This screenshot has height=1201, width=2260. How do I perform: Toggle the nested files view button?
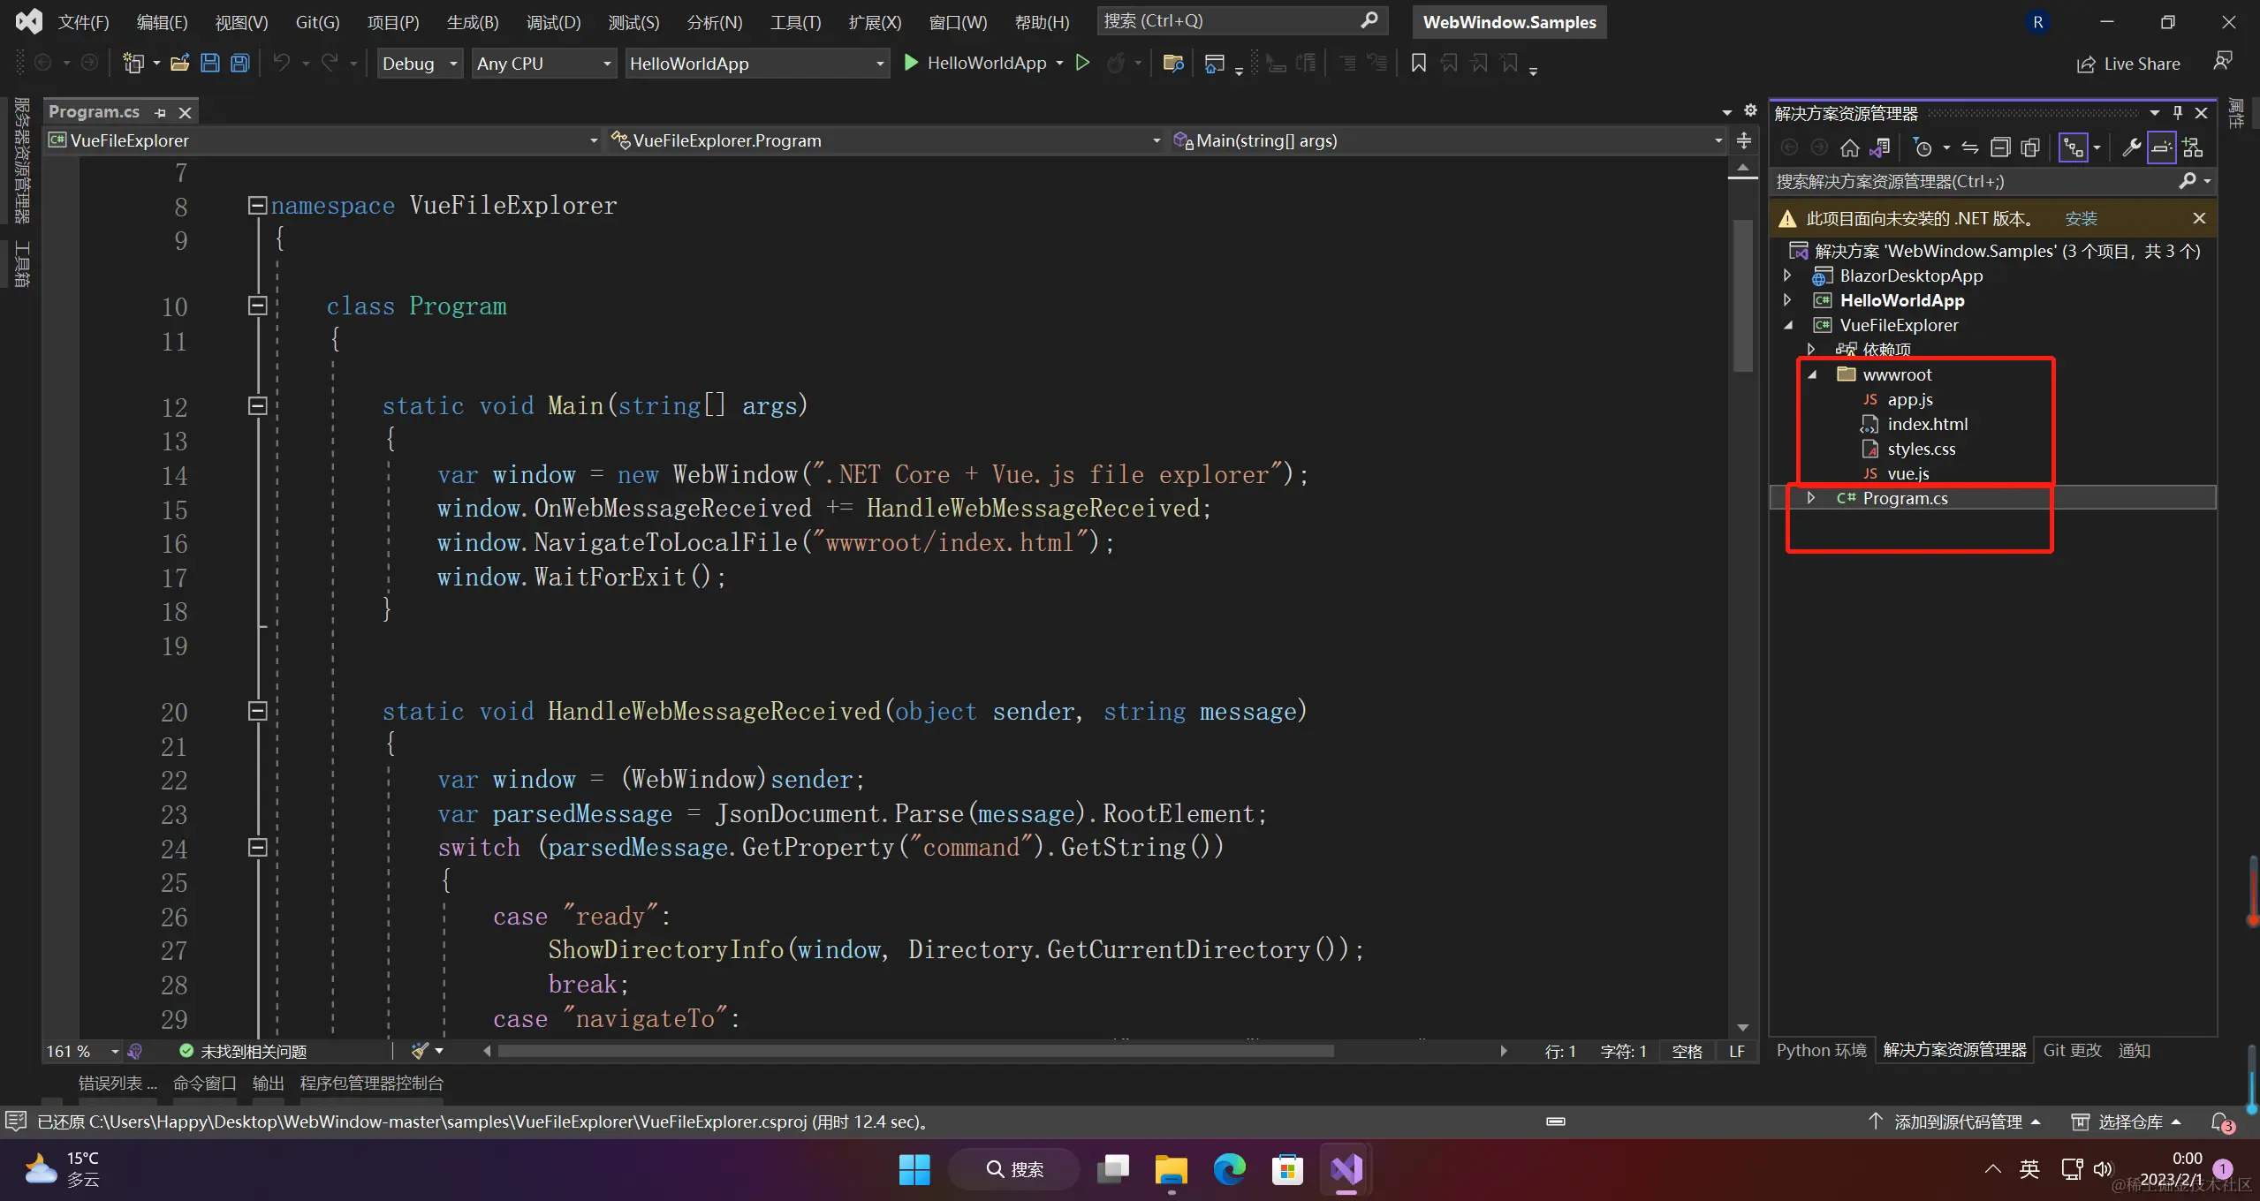pyautogui.click(x=2073, y=147)
